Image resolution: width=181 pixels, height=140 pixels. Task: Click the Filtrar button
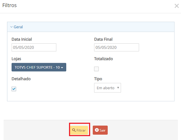pos(79,130)
